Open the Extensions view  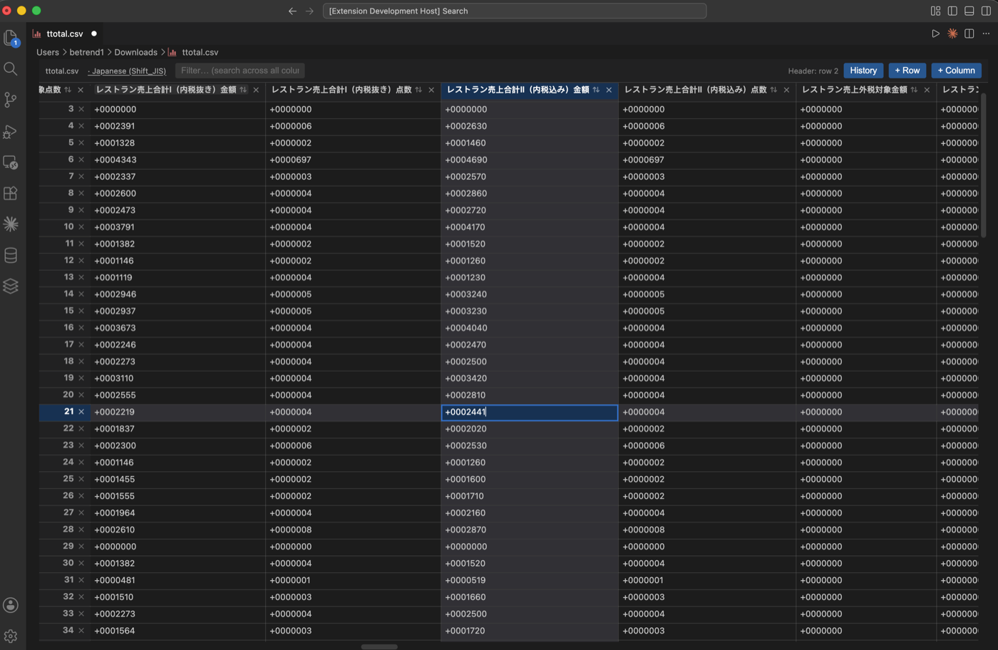coord(11,193)
